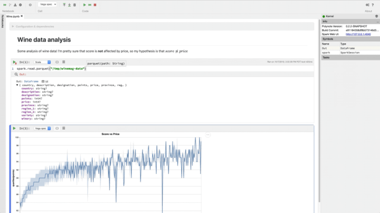Insert a cell below using the toolbar icon

[x=69, y=5]
